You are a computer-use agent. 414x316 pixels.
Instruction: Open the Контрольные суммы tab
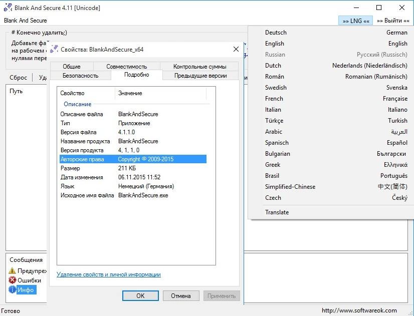[x=199, y=67]
